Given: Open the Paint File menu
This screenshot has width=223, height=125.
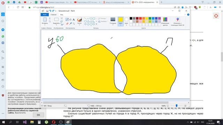Looking at the screenshot, I should pos(45,15).
